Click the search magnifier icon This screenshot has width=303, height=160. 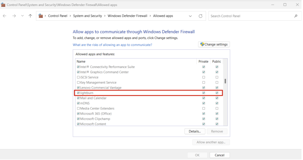click(296, 16)
